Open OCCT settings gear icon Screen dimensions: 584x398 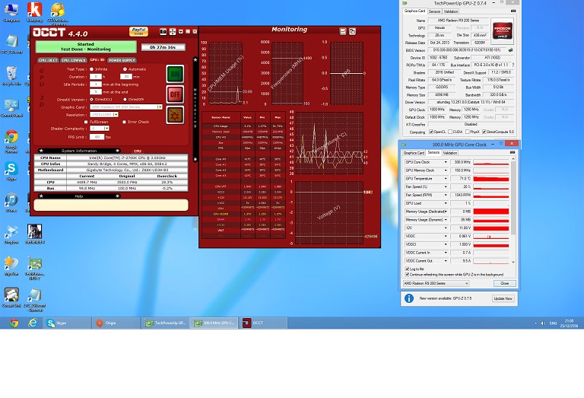click(175, 116)
